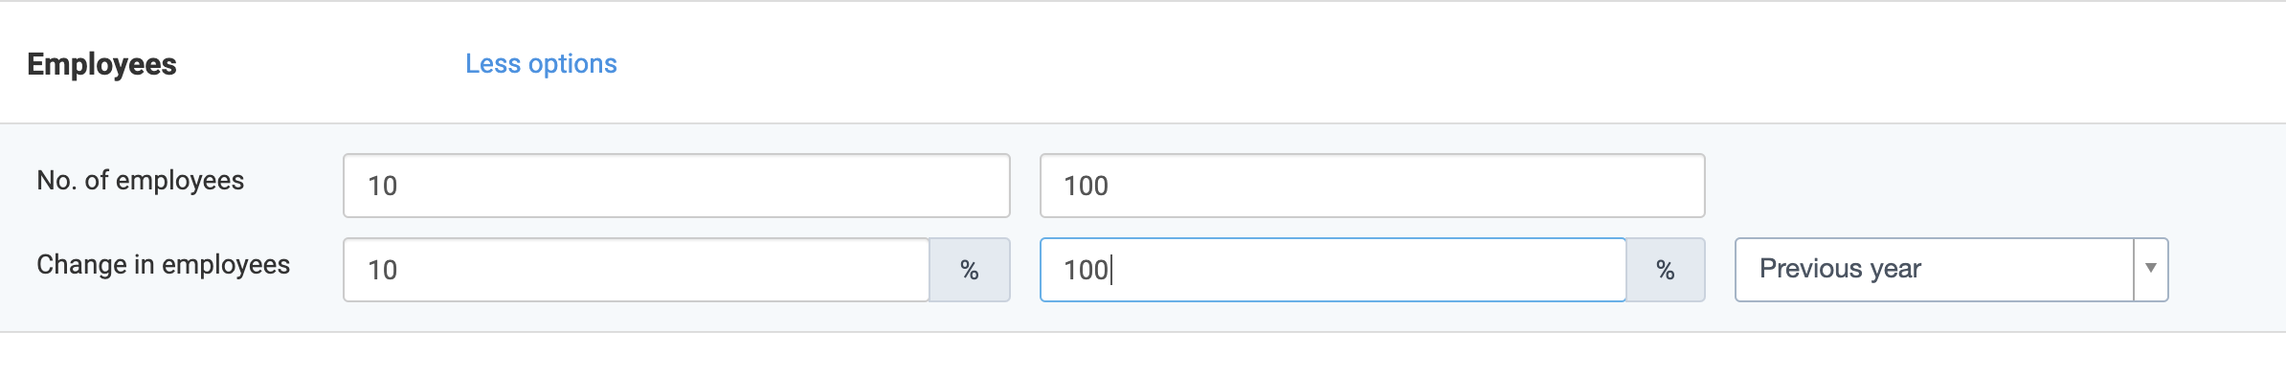This screenshot has width=2286, height=375.
Task: Click the 10 in the change percentage field
Action: click(382, 270)
